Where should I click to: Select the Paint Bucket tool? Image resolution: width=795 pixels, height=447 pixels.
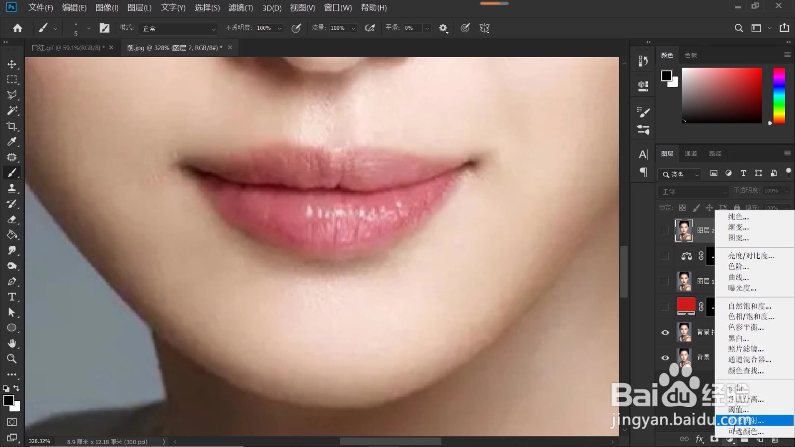click(x=12, y=235)
